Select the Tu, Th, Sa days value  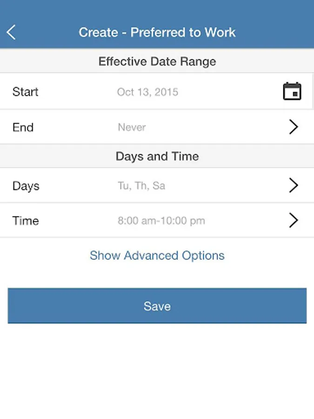(x=141, y=185)
